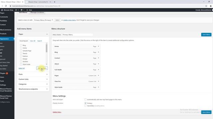The image size is (213, 119).
Task: Focus the Menu Name input field
Action: coord(78,35)
